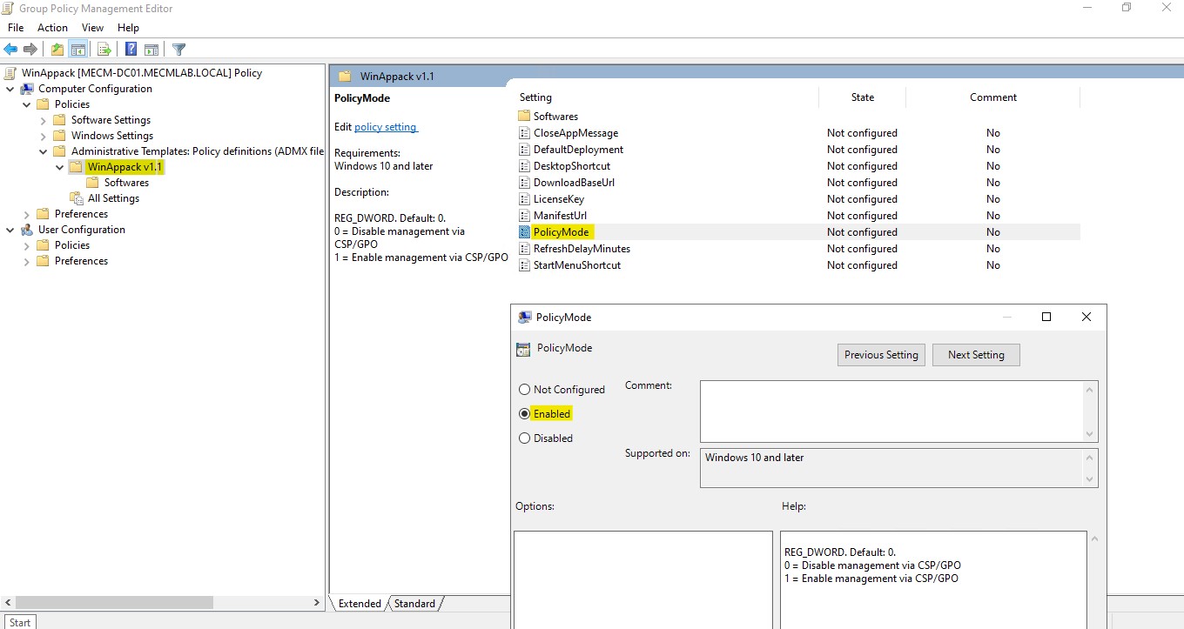Switch to the Standard tab
Image resolution: width=1184 pixels, height=629 pixels.
(414, 603)
